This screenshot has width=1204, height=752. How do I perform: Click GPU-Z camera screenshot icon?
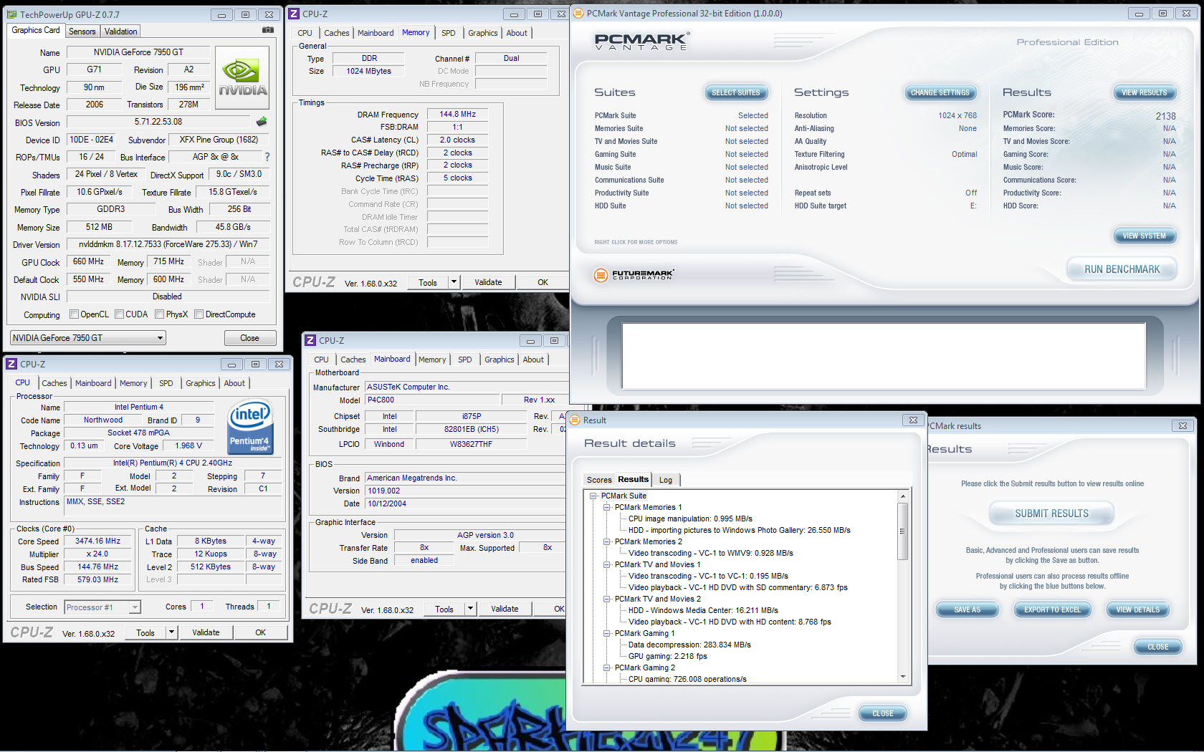point(267,30)
